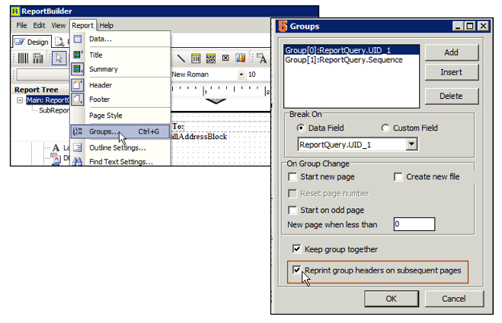
Task: Activate the arrow selection pointer tool
Action: pyautogui.click(x=59, y=59)
